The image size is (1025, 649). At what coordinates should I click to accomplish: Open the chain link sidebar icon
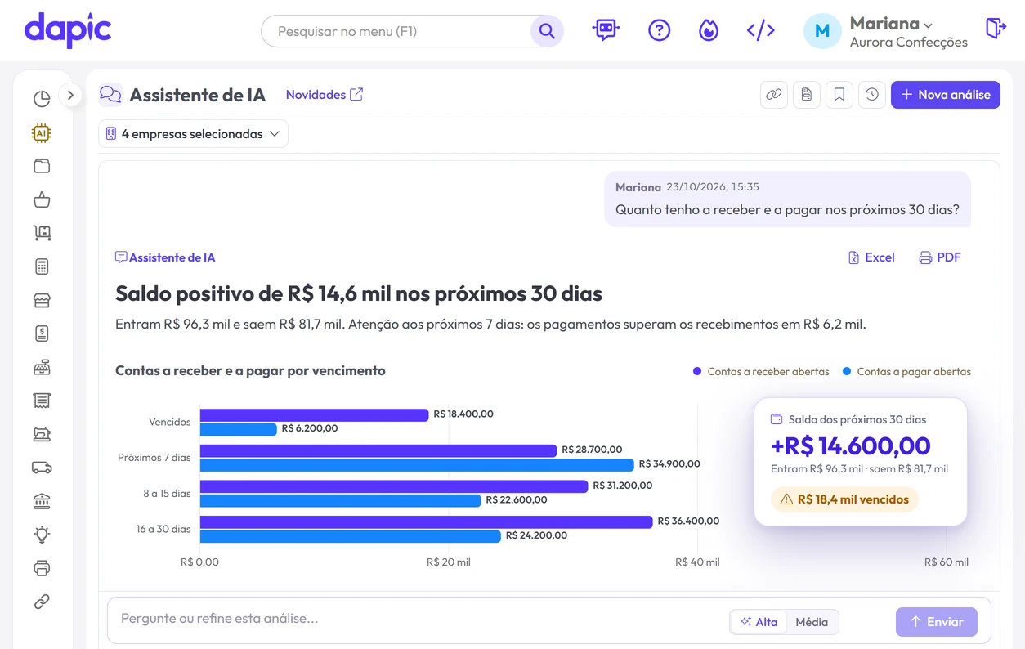point(42,602)
